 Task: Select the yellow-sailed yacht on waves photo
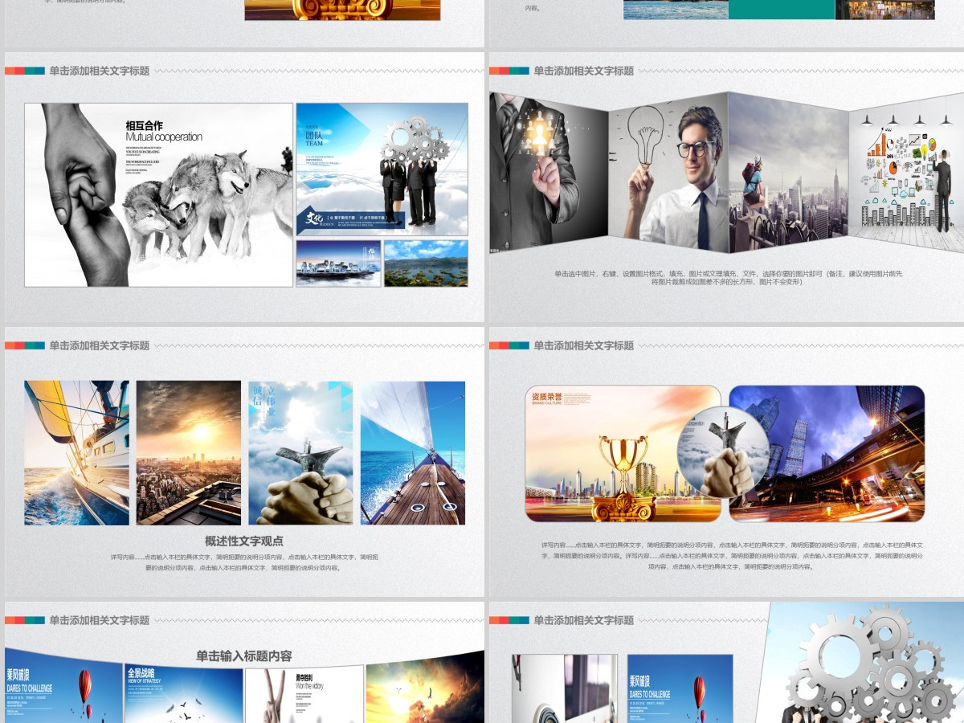76,453
